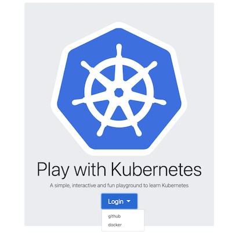Click the word Login on the blue button
This screenshot has height=236, width=232.
[x=115, y=202]
